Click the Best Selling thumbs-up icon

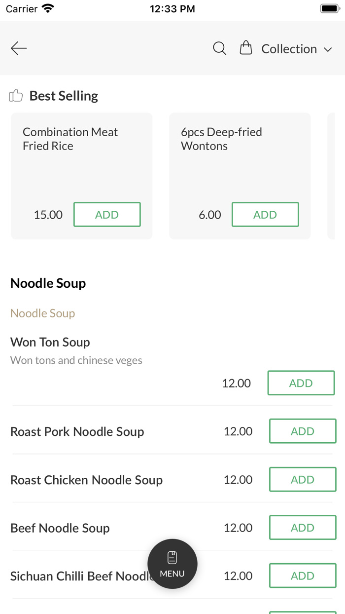[16, 96]
